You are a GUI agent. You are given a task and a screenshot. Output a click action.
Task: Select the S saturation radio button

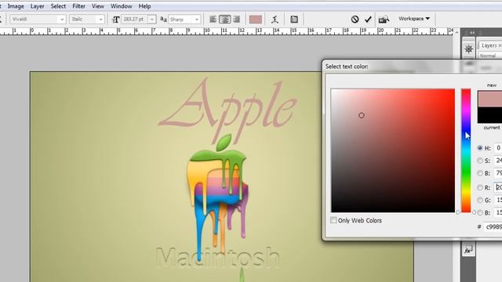point(479,161)
